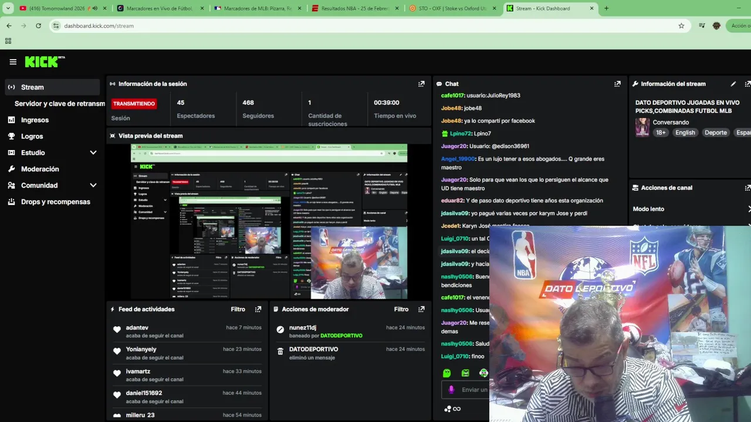The image size is (751, 422).
Task: Switch to Marcadores de MLB tab
Action: coord(258,8)
